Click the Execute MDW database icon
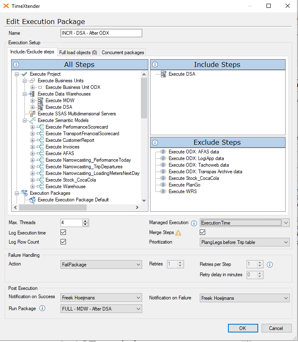This screenshot has width=298, height=342. click(41, 100)
